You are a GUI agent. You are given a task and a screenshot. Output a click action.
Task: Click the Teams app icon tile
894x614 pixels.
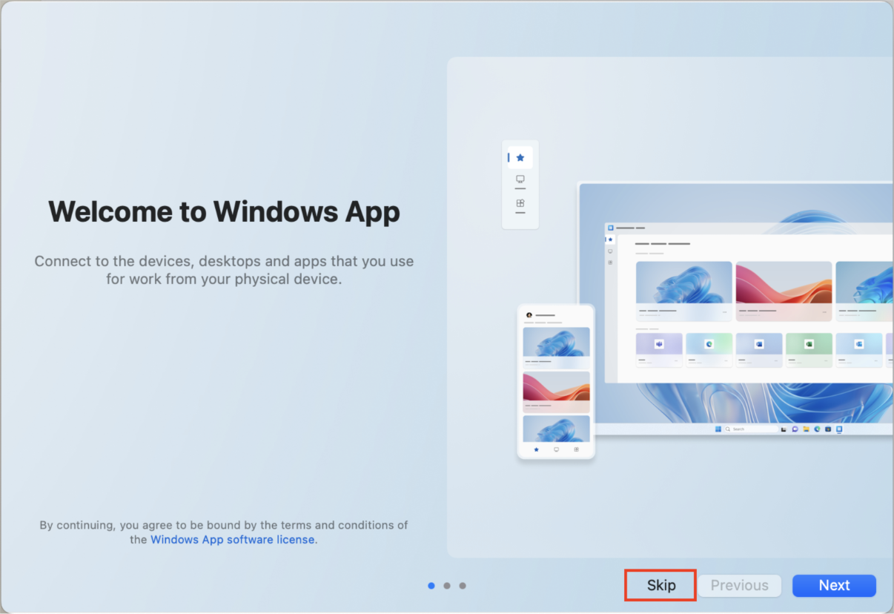[x=658, y=344]
